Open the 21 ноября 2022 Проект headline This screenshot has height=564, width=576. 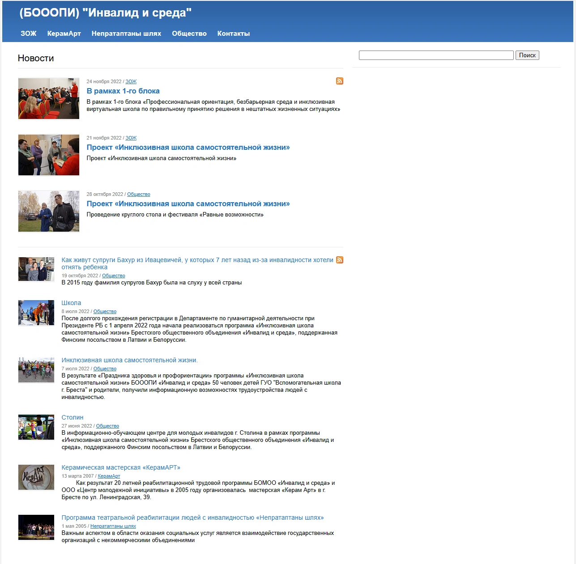[x=188, y=147]
